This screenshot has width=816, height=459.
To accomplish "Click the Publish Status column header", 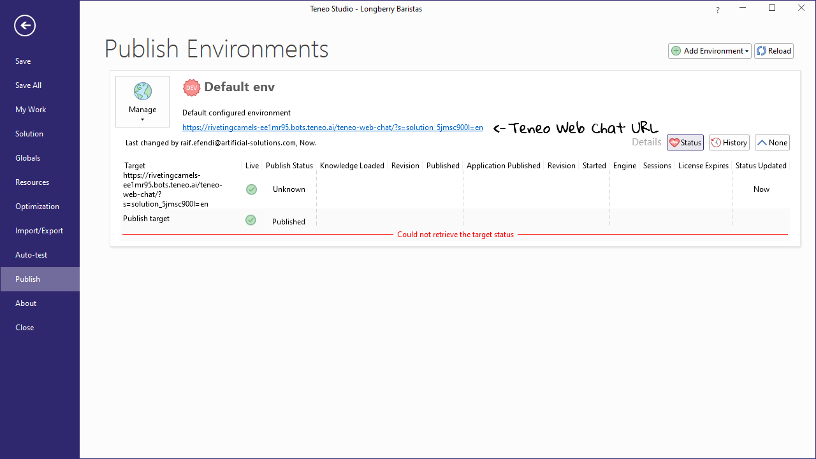I will tap(289, 166).
